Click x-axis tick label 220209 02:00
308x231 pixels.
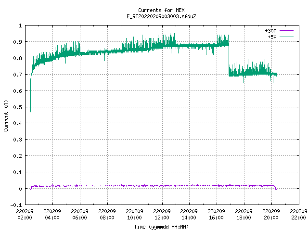pos(25,215)
